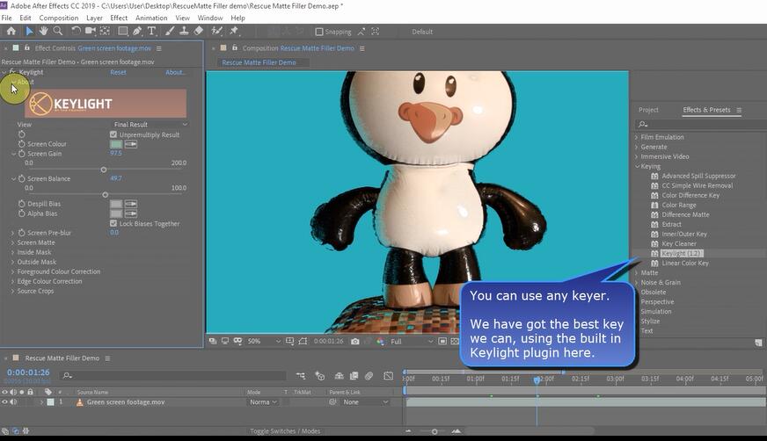The height and width of the screenshot is (441, 767).
Task: Select the Brush tool
Action: (169, 32)
